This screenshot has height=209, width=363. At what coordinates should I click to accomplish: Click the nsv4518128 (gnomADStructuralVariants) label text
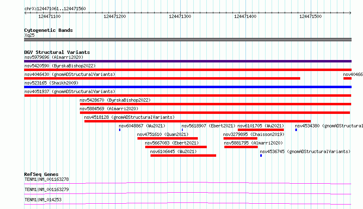[x=129, y=117]
